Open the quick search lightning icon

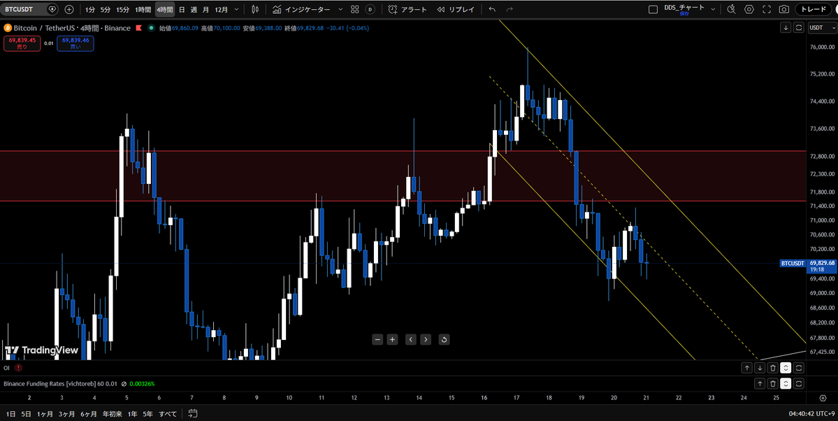(x=732, y=10)
